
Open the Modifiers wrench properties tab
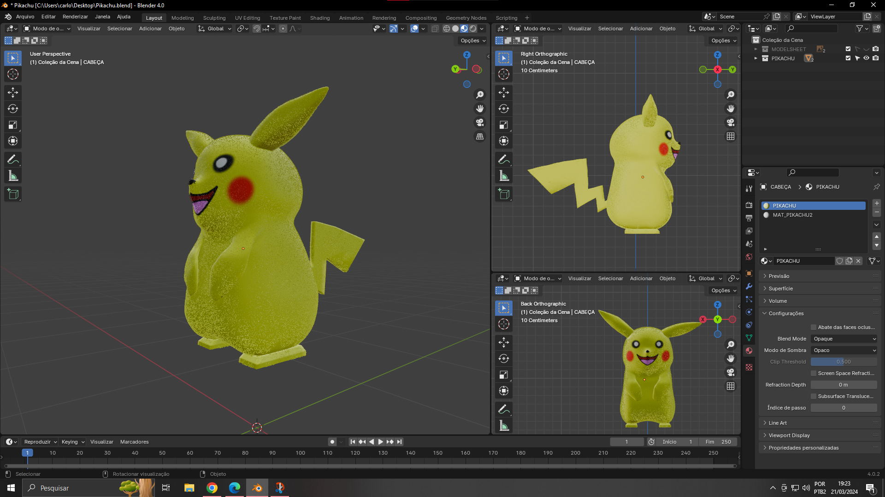[x=749, y=286]
